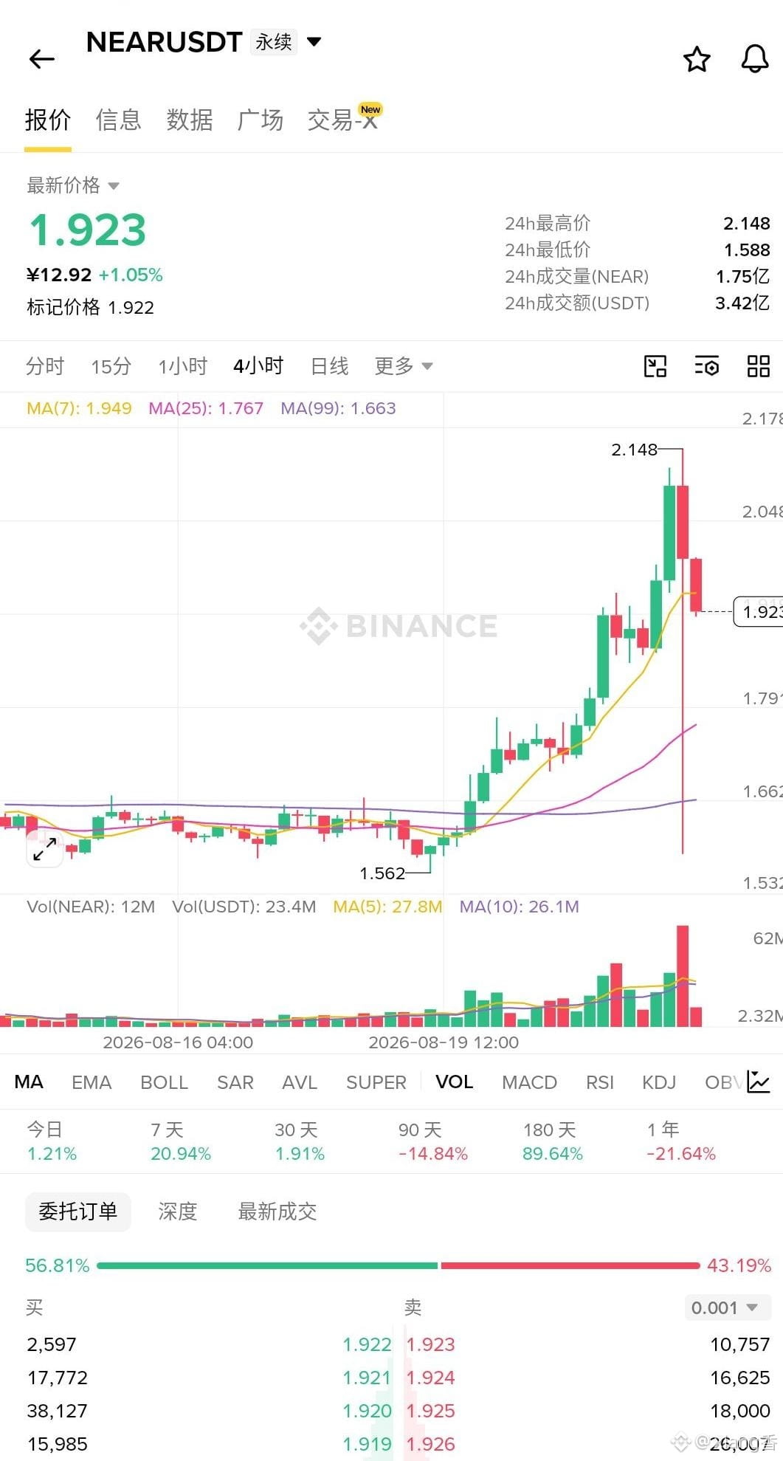The width and height of the screenshot is (783, 1461).
Task: Switch to the 报价 tab
Action: [48, 120]
